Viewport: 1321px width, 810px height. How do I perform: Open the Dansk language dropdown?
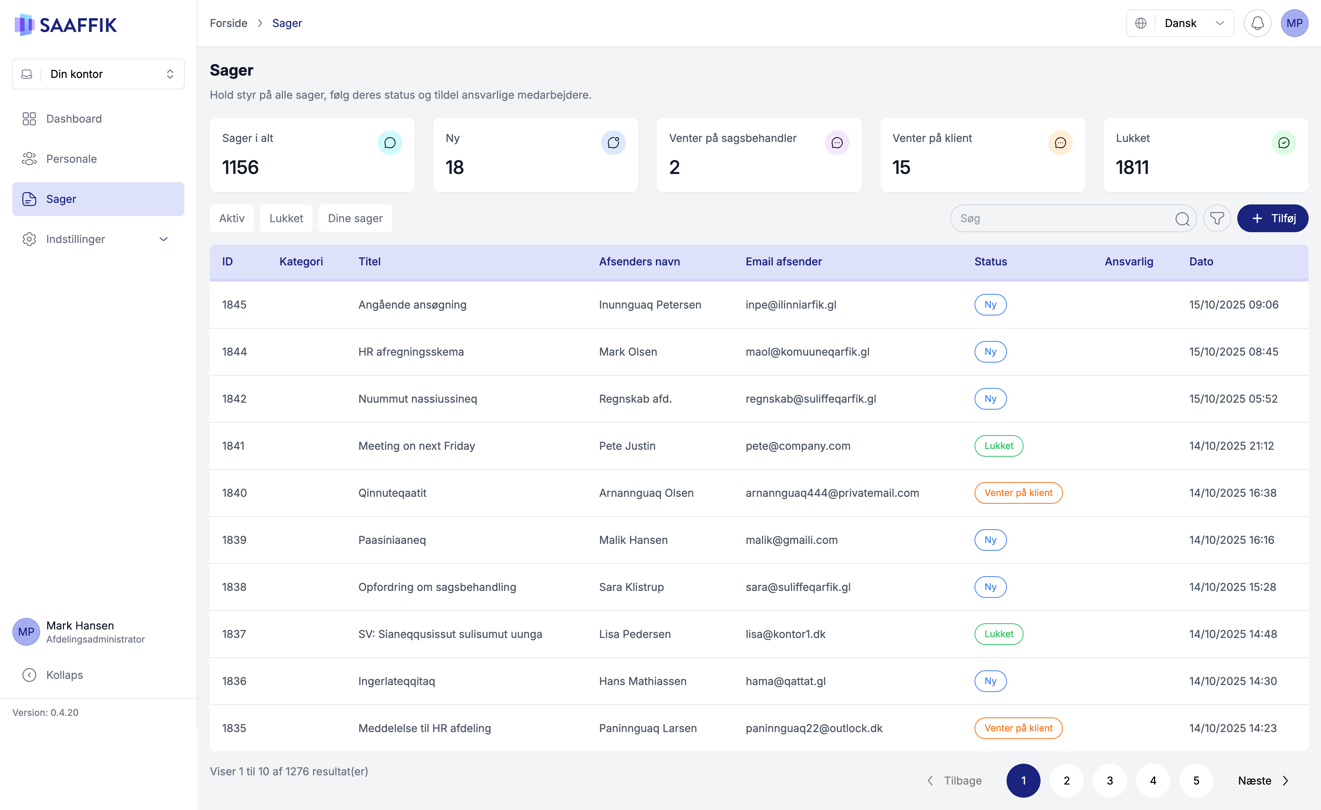pos(1179,23)
